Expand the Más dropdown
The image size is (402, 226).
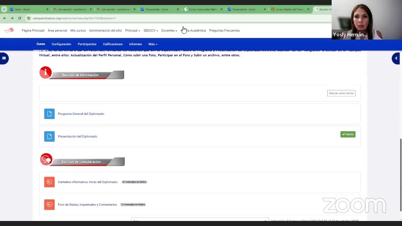coord(153,44)
